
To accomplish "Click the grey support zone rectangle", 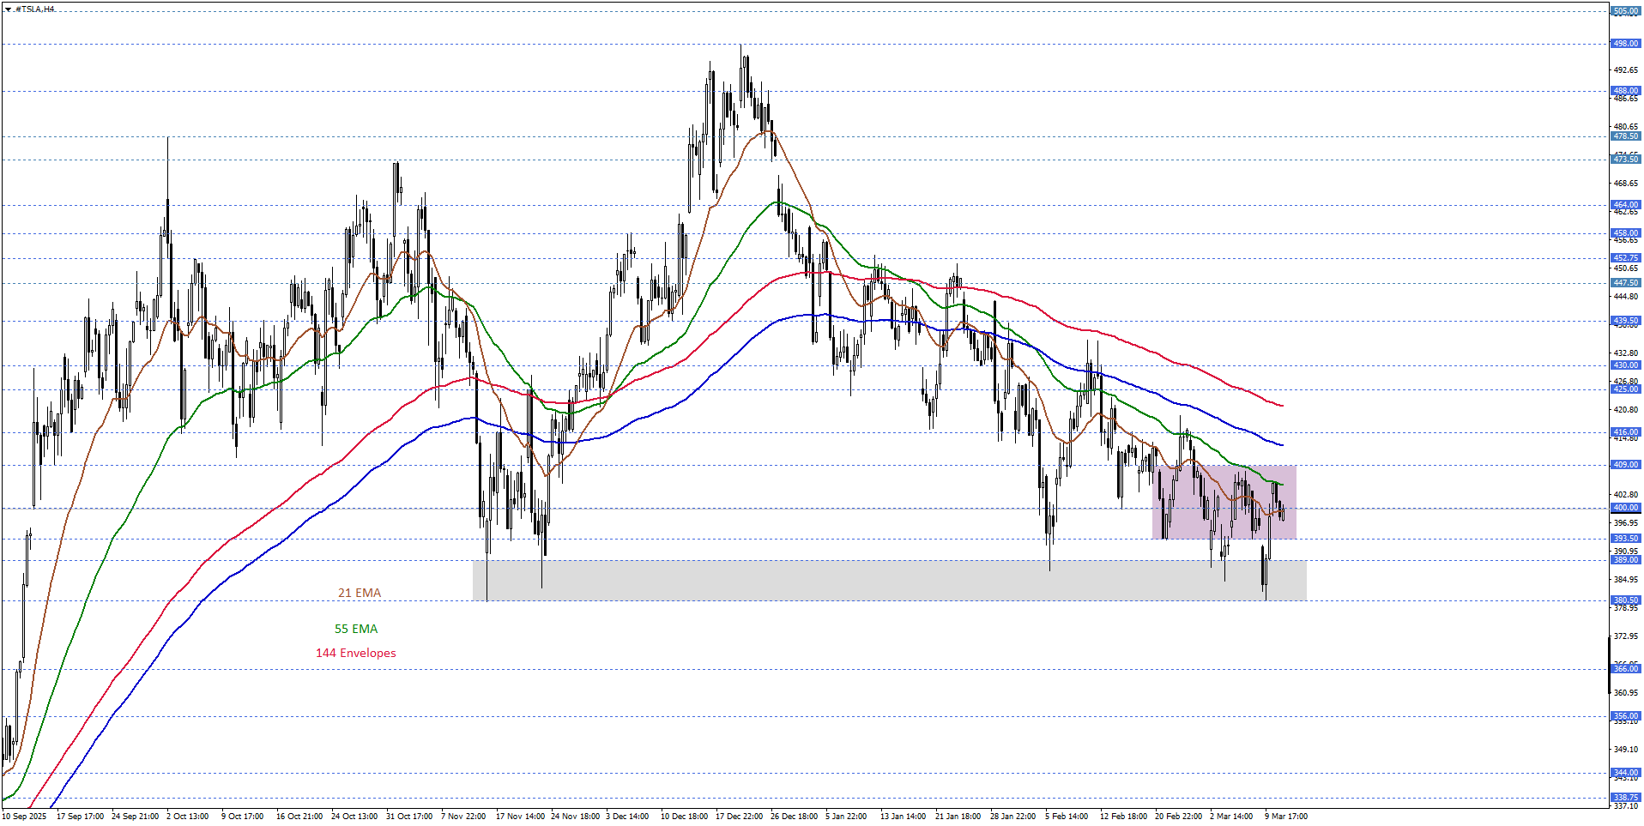I will pyautogui.click(x=858, y=581).
